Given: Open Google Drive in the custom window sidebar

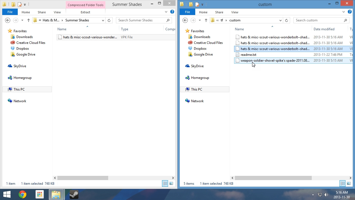Looking at the screenshot, I should pos(203,54).
